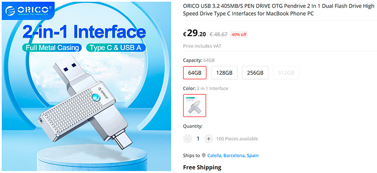Click the ORICO brand logo
Image resolution: width=377 pixels, height=173 pixels.
tap(28, 10)
